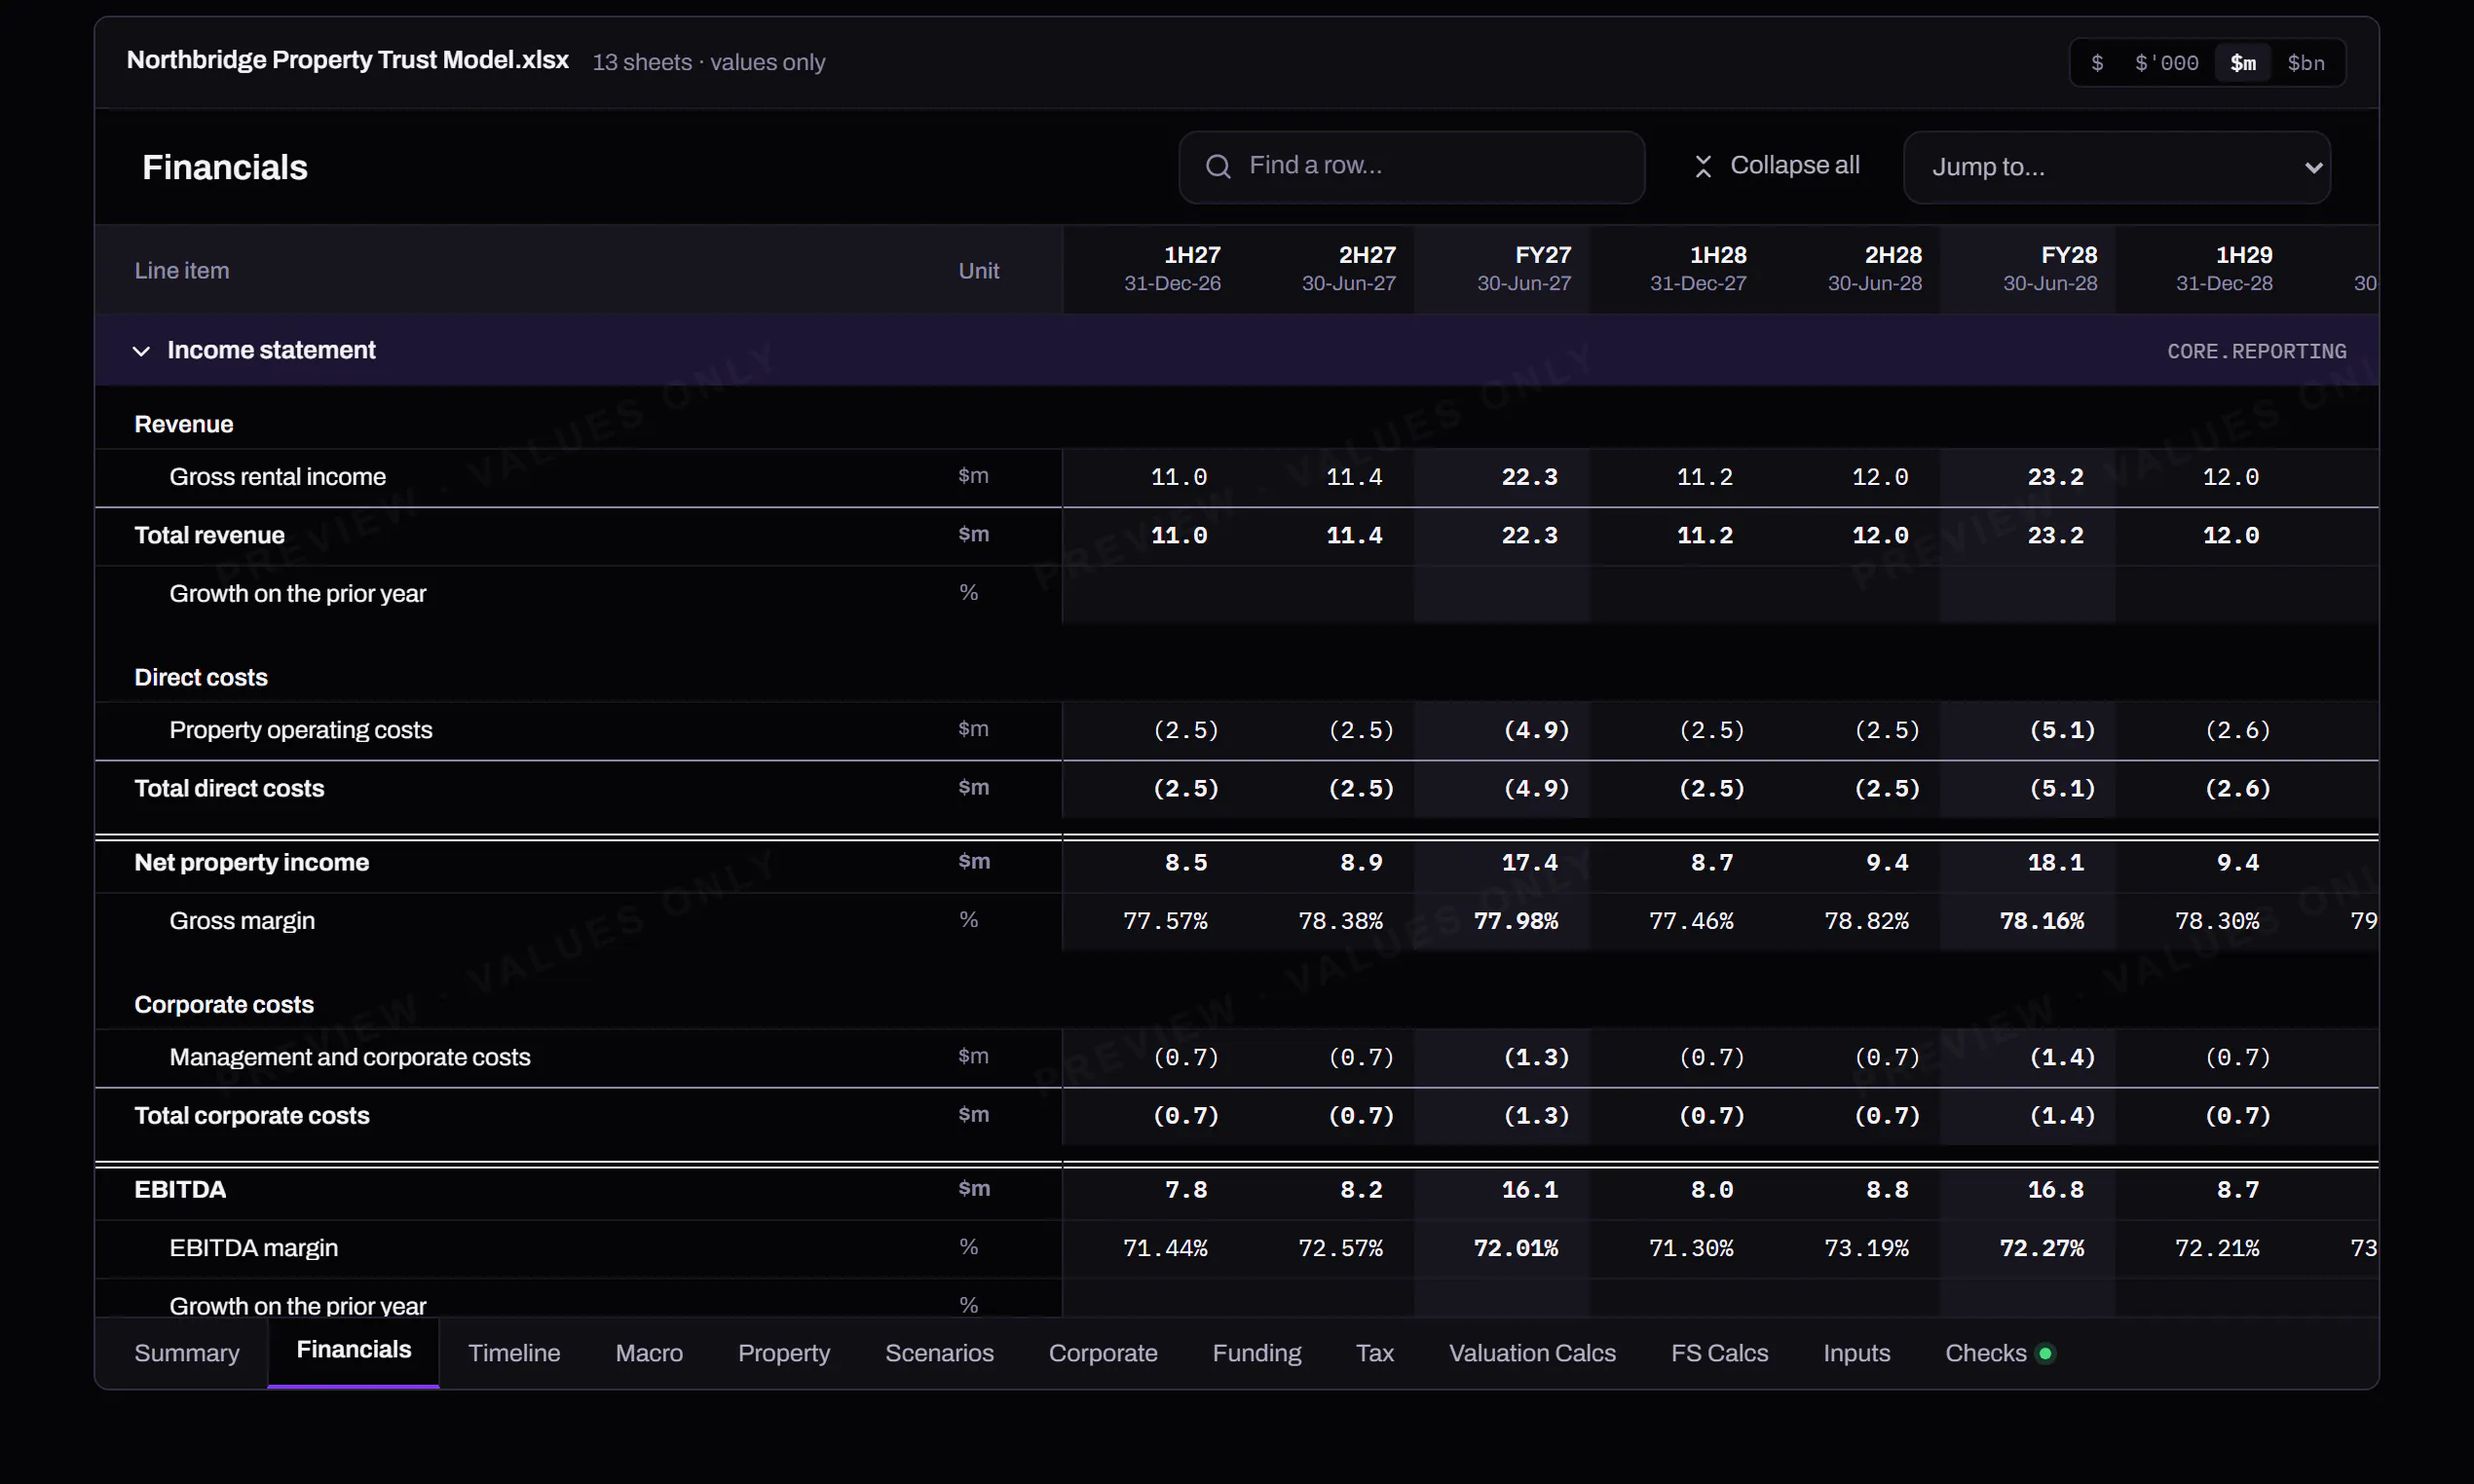Viewport: 2474px width, 1484px height.
Task: Click the EBITDA row label
Action: pyautogui.click(x=180, y=1189)
